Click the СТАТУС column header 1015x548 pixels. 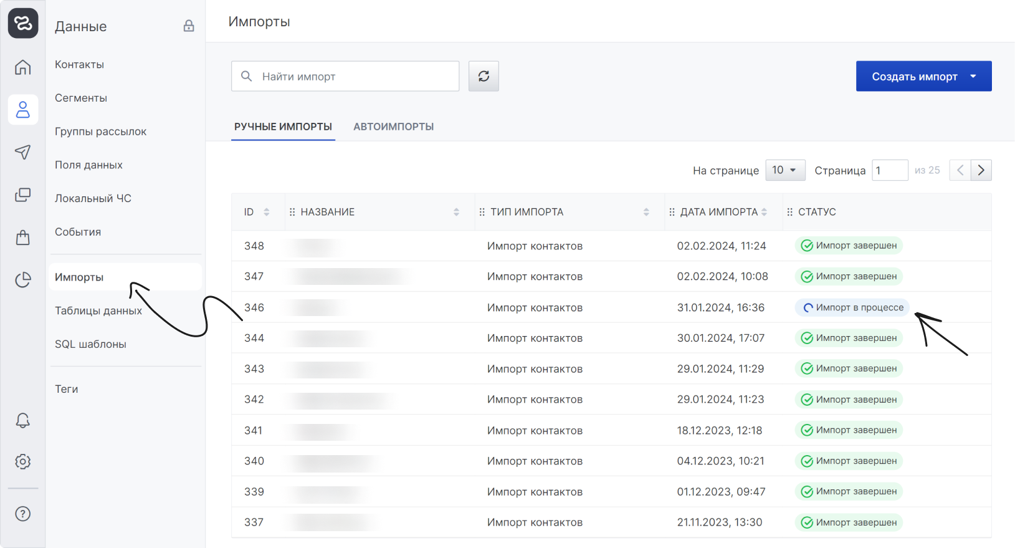817,212
